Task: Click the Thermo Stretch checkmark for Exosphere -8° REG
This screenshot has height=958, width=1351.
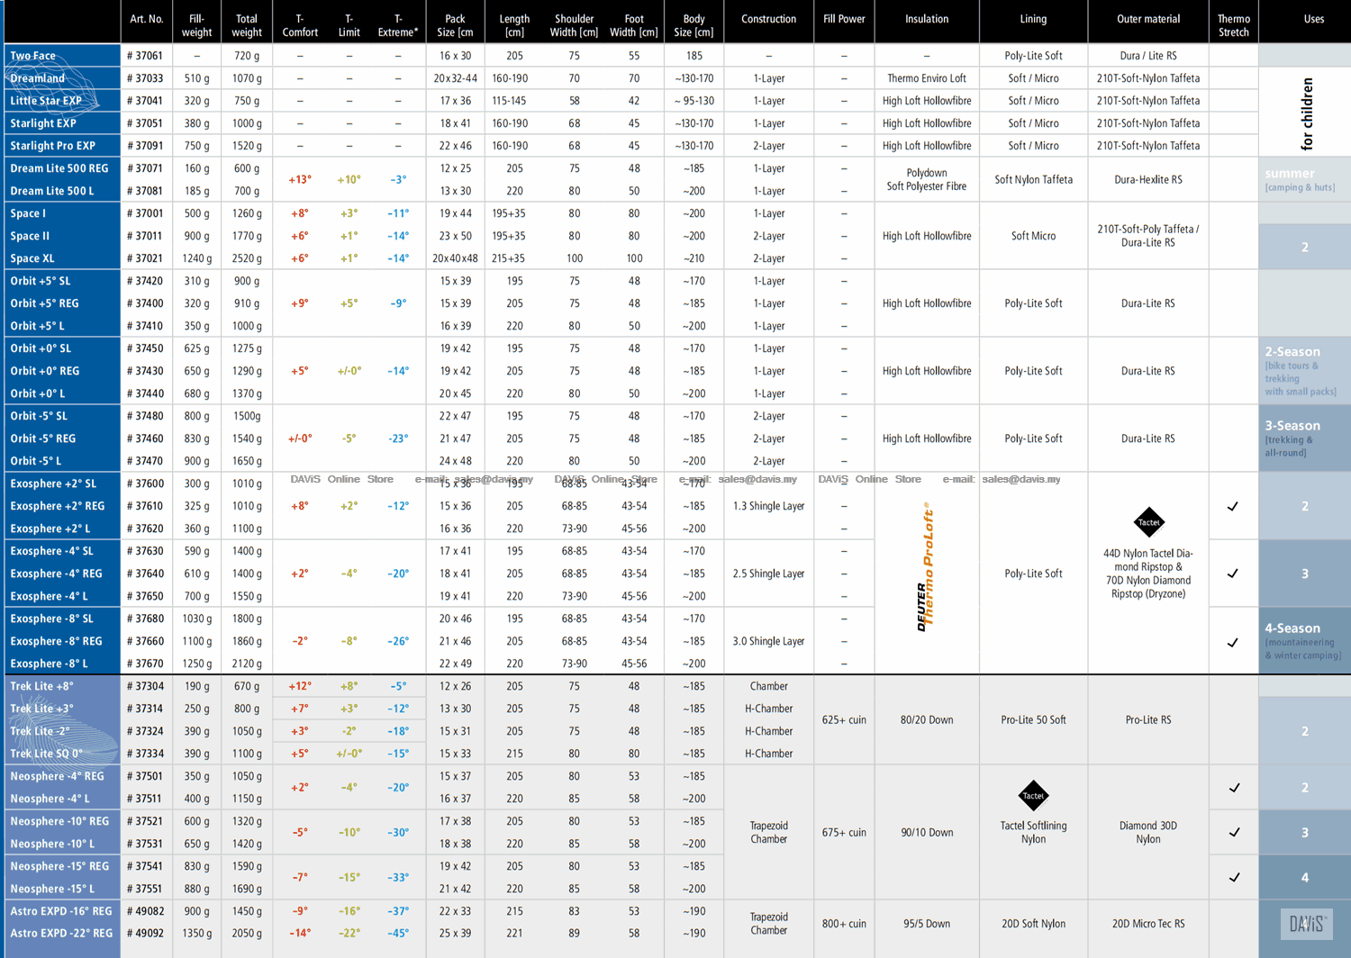Action: click(x=1233, y=642)
